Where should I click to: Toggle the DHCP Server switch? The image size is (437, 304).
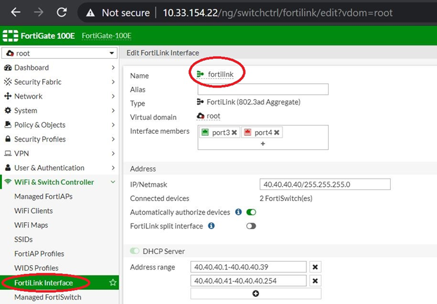(x=135, y=251)
